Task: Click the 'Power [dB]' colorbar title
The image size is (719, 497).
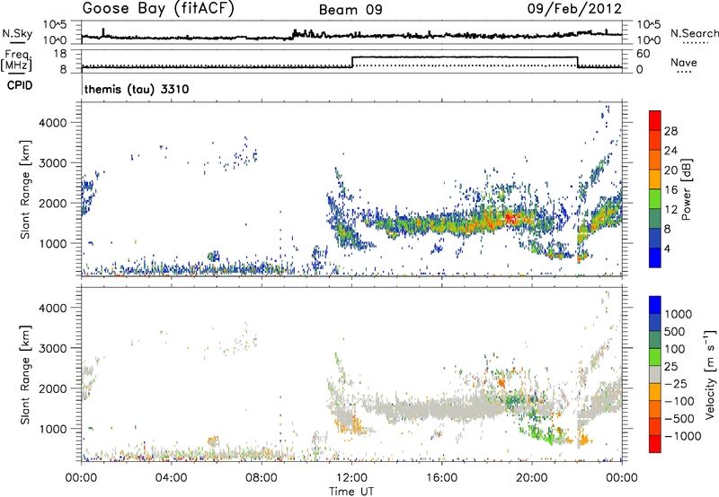Action: point(687,189)
